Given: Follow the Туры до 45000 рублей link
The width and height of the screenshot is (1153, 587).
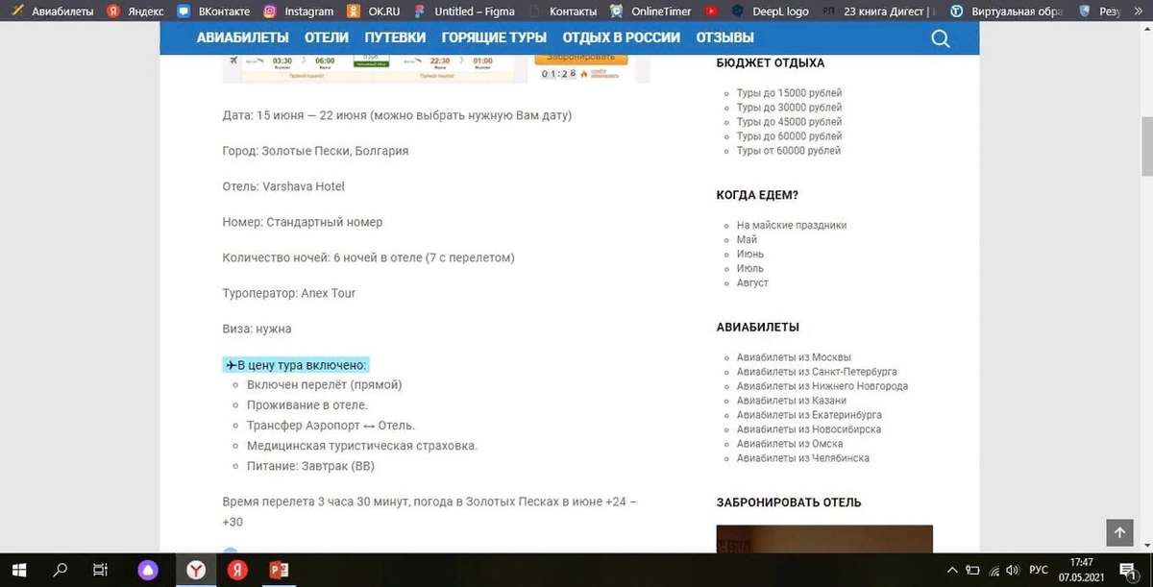Looking at the screenshot, I should click(789, 122).
